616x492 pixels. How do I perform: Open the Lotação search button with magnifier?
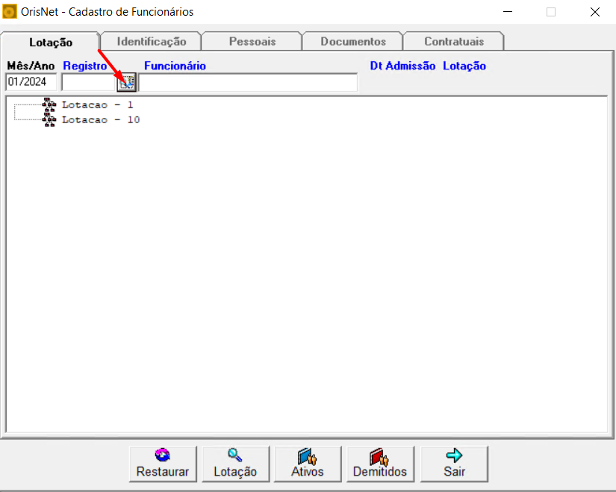(x=235, y=464)
